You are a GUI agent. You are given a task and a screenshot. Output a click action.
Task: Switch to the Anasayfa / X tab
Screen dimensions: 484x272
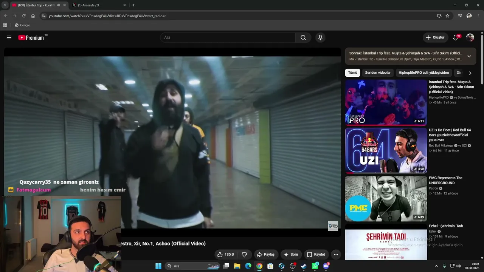[x=98, y=5]
